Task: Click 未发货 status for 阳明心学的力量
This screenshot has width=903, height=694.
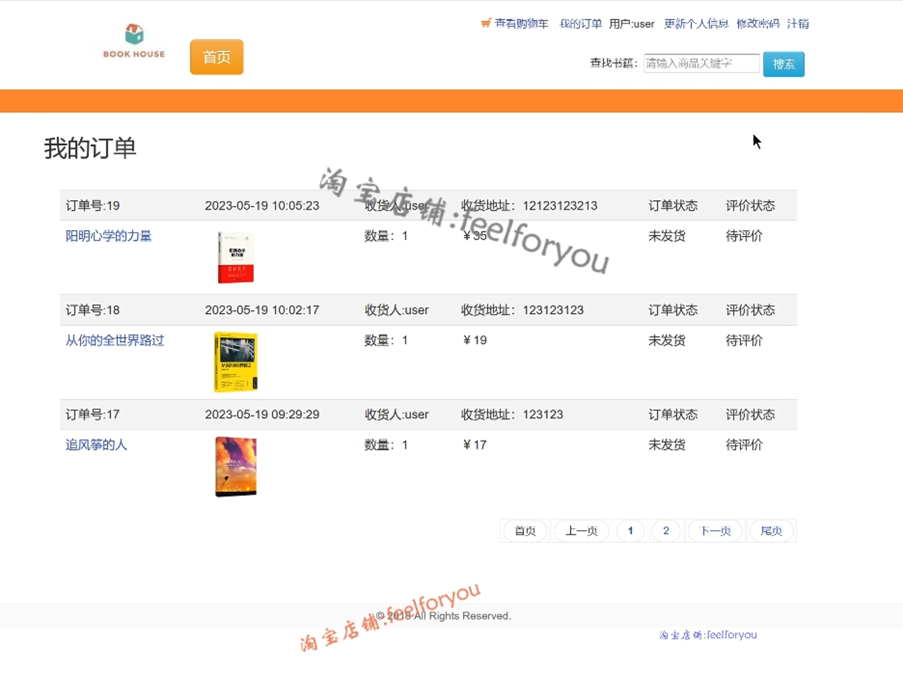Action: tap(667, 236)
